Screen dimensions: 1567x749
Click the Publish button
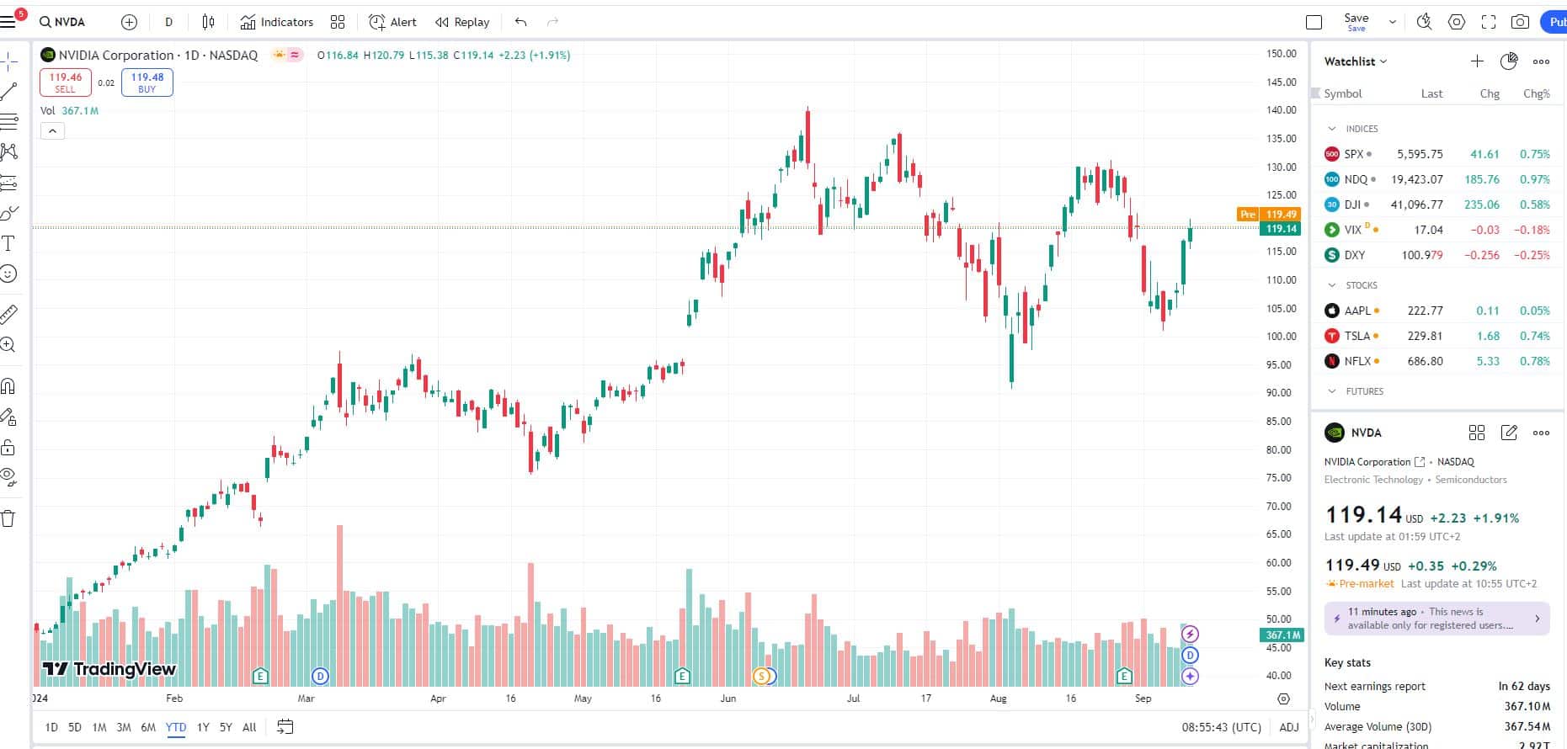click(1554, 22)
